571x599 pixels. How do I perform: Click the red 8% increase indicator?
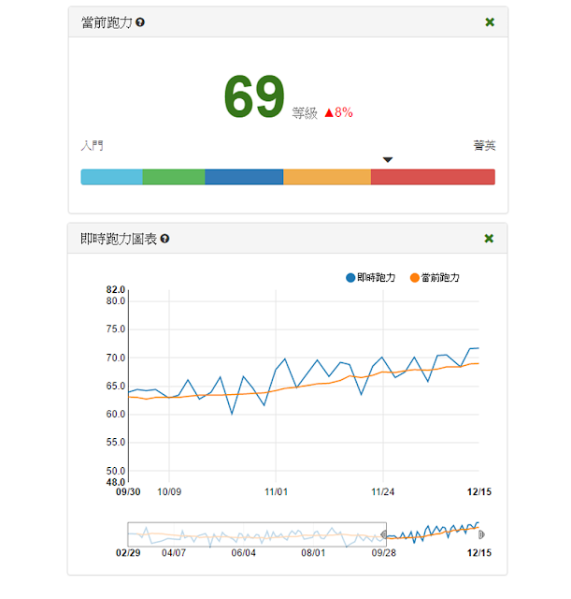[x=338, y=112]
